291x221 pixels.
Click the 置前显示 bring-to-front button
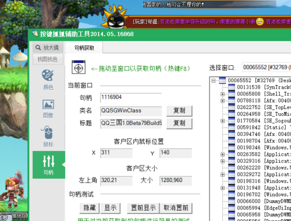[x=143, y=208]
